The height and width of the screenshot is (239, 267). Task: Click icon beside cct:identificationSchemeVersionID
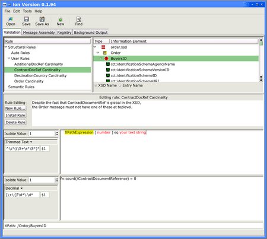(x=108, y=70)
